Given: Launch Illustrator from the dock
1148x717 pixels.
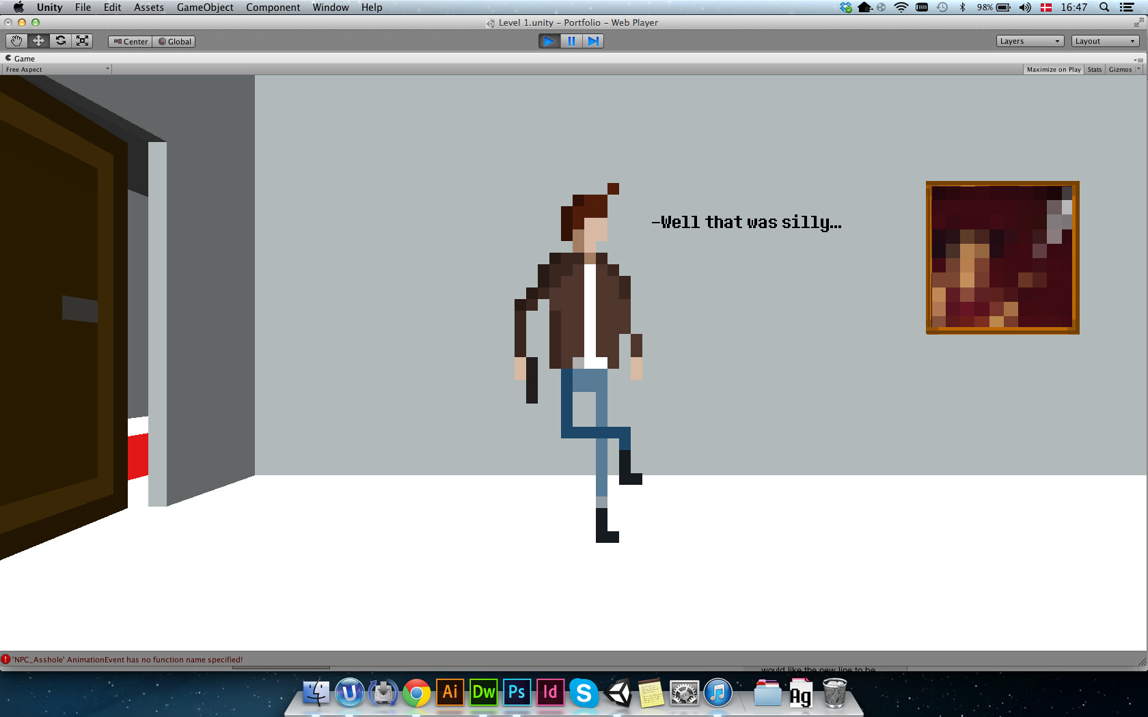Looking at the screenshot, I should coord(449,693).
